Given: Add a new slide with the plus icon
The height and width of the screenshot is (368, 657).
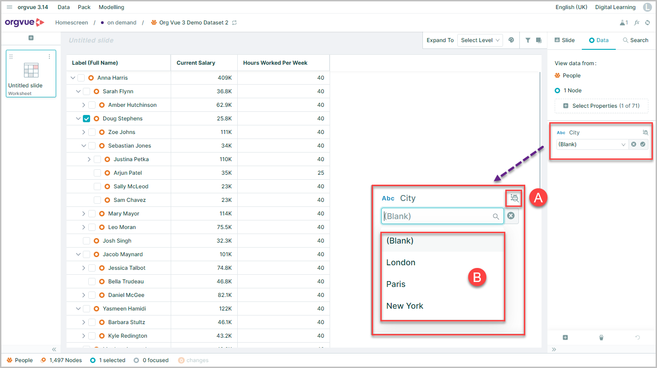Looking at the screenshot, I should click(31, 38).
